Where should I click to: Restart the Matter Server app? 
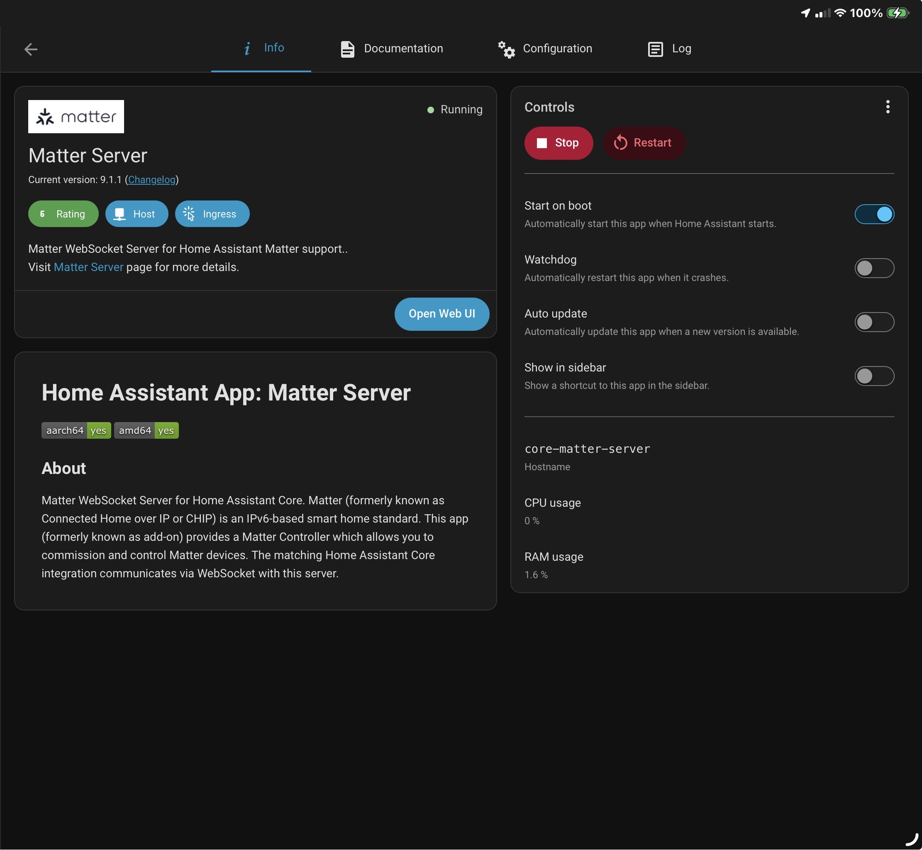644,143
